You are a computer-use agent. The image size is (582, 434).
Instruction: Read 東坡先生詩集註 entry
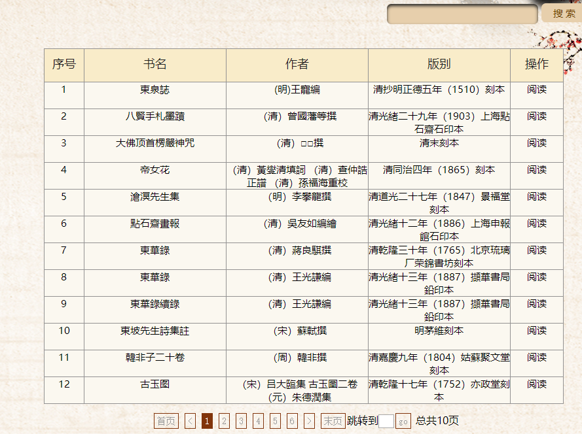tap(537, 331)
